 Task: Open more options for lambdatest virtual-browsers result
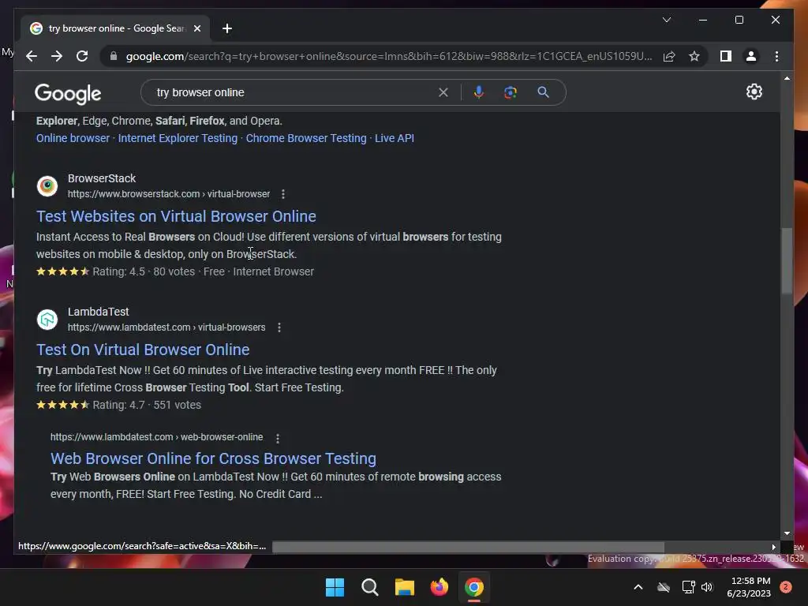click(279, 327)
